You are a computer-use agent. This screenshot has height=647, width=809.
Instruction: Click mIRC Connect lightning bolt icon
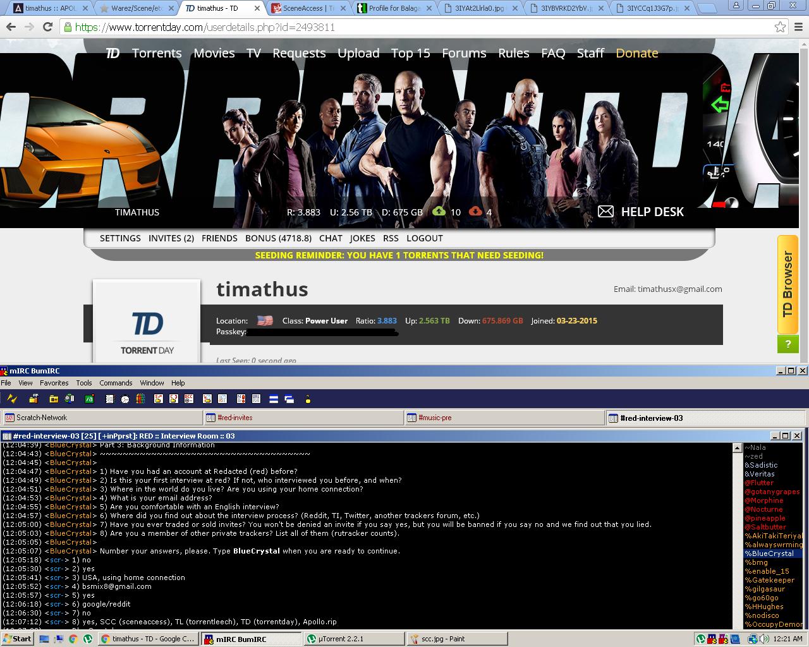point(11,399)
